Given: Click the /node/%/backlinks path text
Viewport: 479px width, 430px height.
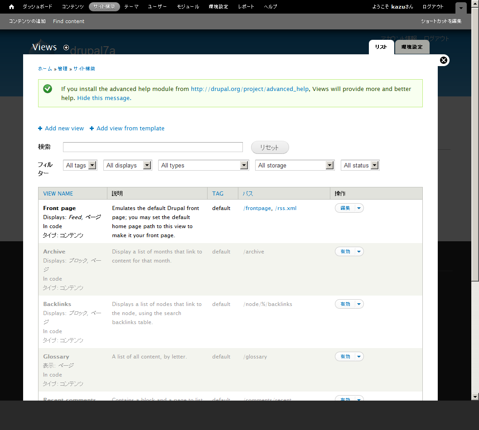Looking at the screenshot, I should coord(268,304).
